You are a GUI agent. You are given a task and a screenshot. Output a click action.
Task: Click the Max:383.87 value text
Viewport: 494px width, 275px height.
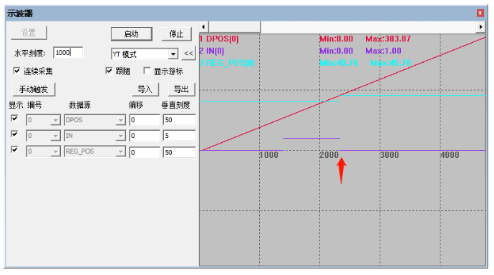[x=388, y=39]
